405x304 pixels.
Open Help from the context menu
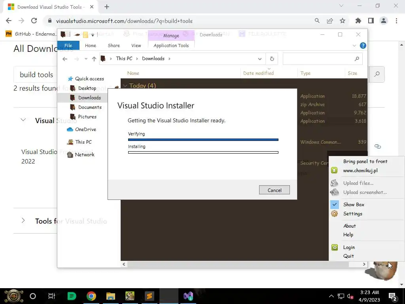[x=348, y=235]
